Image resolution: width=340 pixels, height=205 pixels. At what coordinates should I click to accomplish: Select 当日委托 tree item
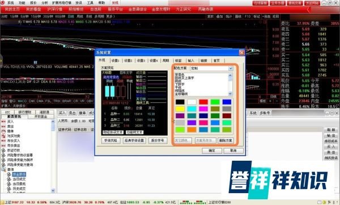[19, 184]
